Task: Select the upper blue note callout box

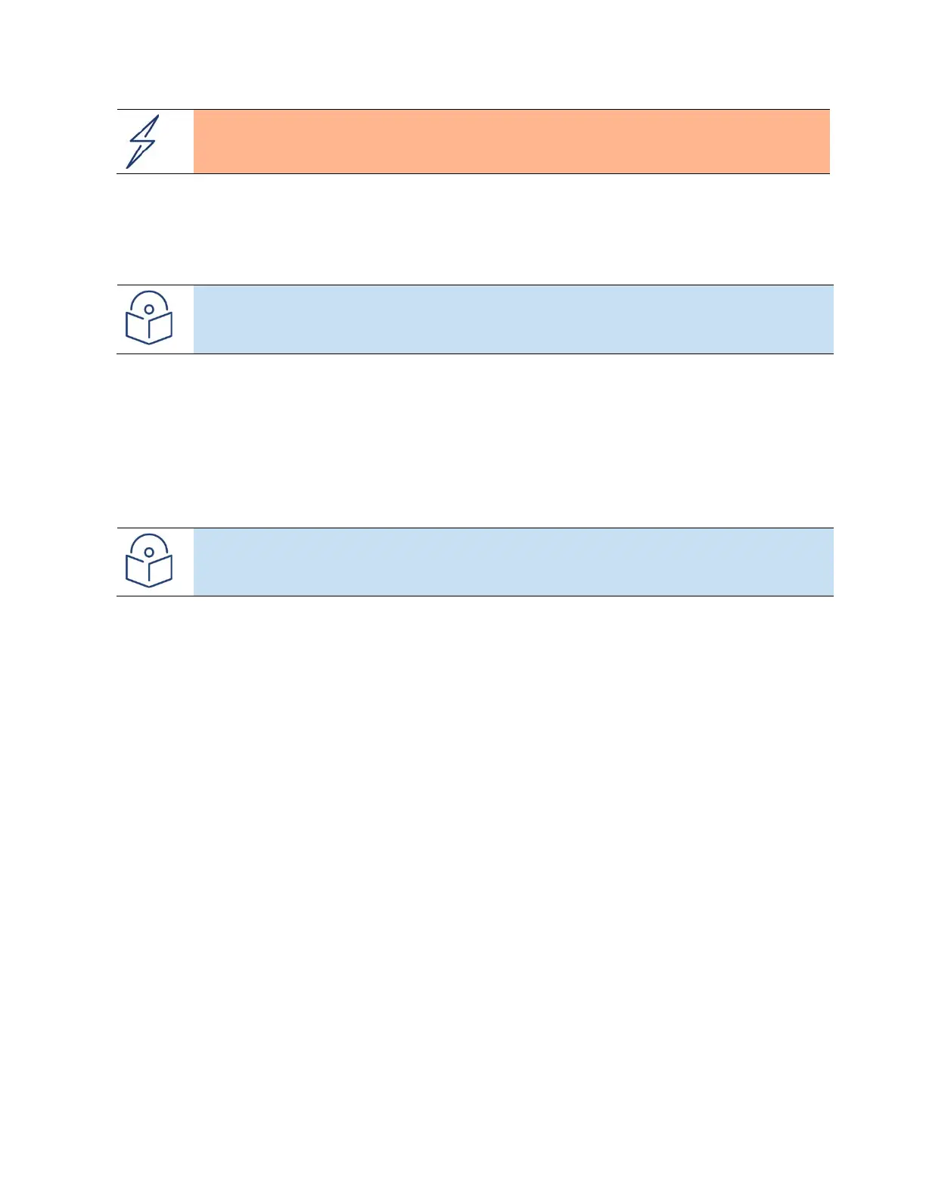Action: click(x=513, y=319)
